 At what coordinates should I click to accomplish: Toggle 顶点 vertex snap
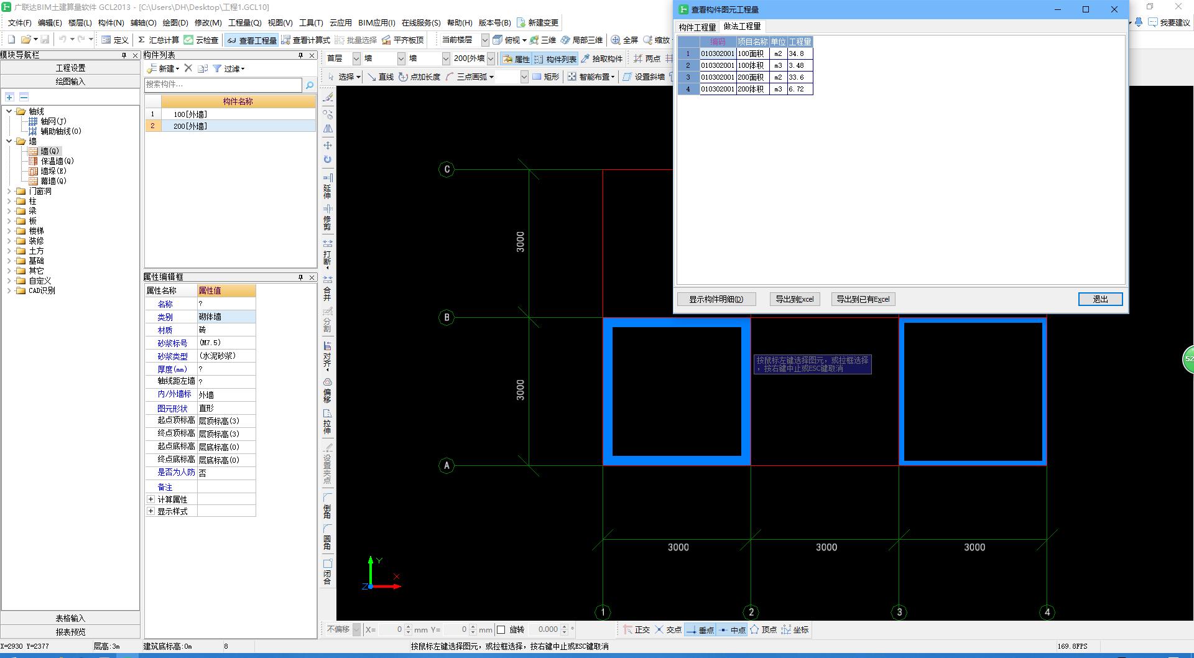763,630
